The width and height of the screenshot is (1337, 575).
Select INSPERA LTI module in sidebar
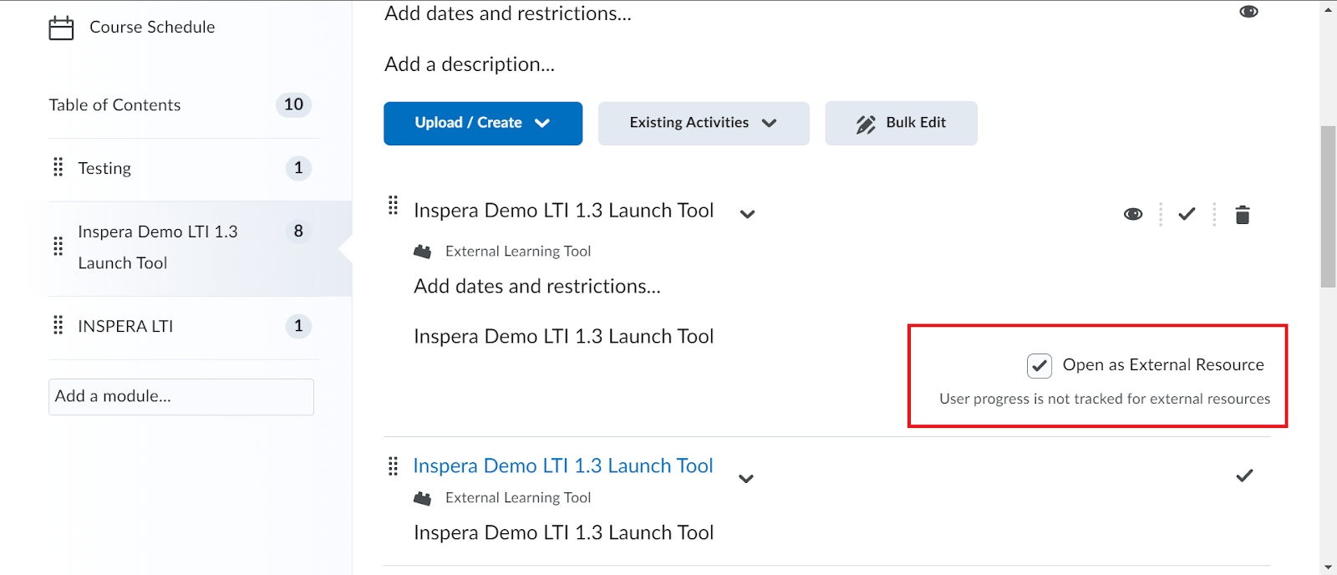(x=125, y=326)
